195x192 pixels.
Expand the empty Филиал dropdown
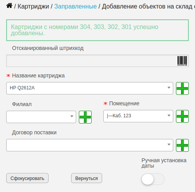[x=41, y=117]
